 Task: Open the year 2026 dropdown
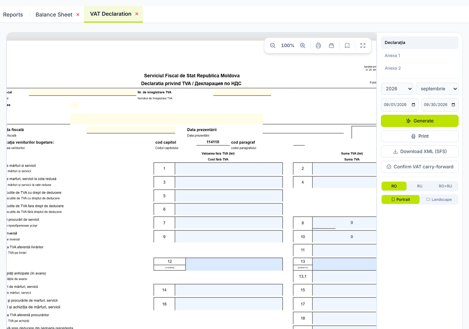click(x=397, y=89)
